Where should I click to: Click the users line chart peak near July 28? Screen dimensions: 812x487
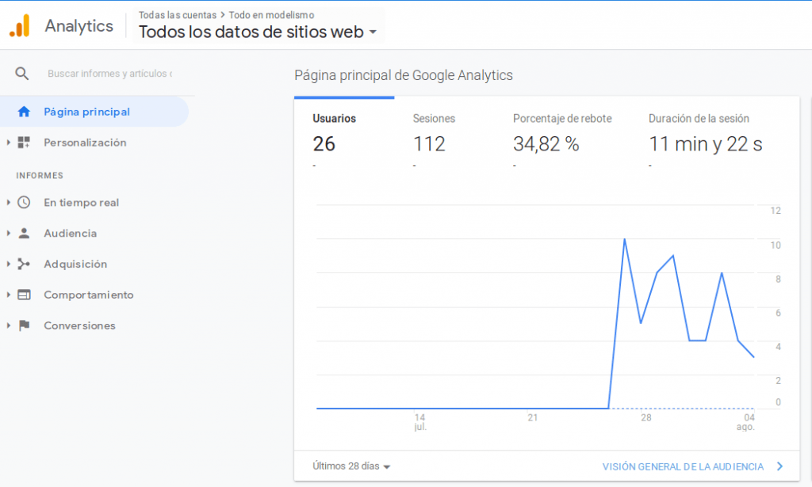point(625,239)
